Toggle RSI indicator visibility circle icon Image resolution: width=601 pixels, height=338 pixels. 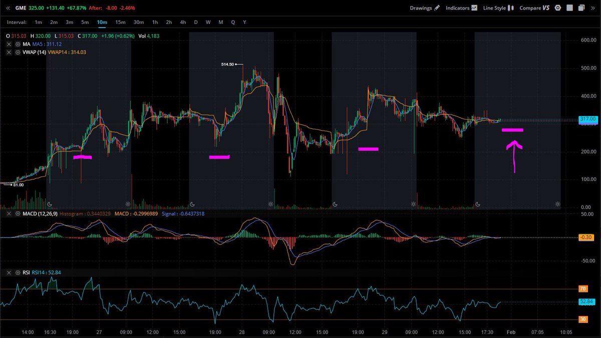[x=18, y=272]
